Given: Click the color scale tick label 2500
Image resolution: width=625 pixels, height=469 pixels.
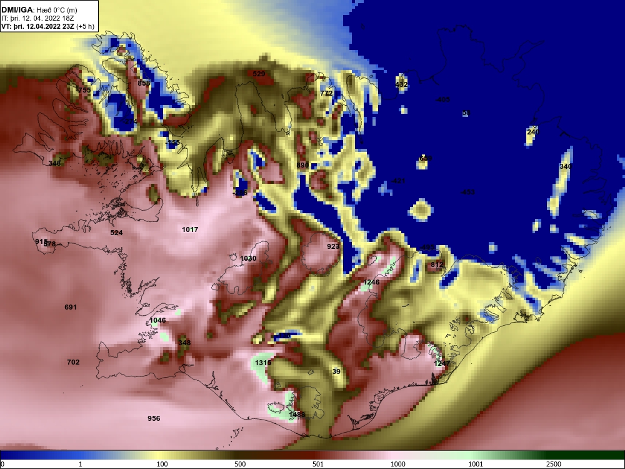Looking at the screenshot, I should point(554,464).
